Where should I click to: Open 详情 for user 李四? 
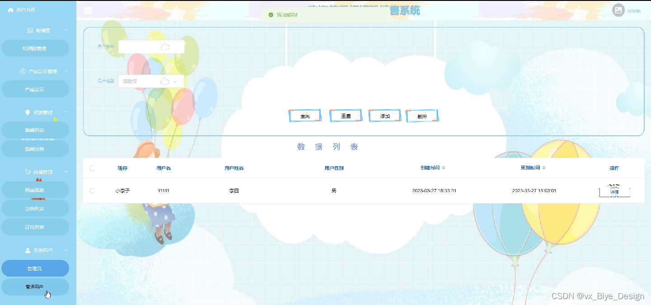coord(614,192)
